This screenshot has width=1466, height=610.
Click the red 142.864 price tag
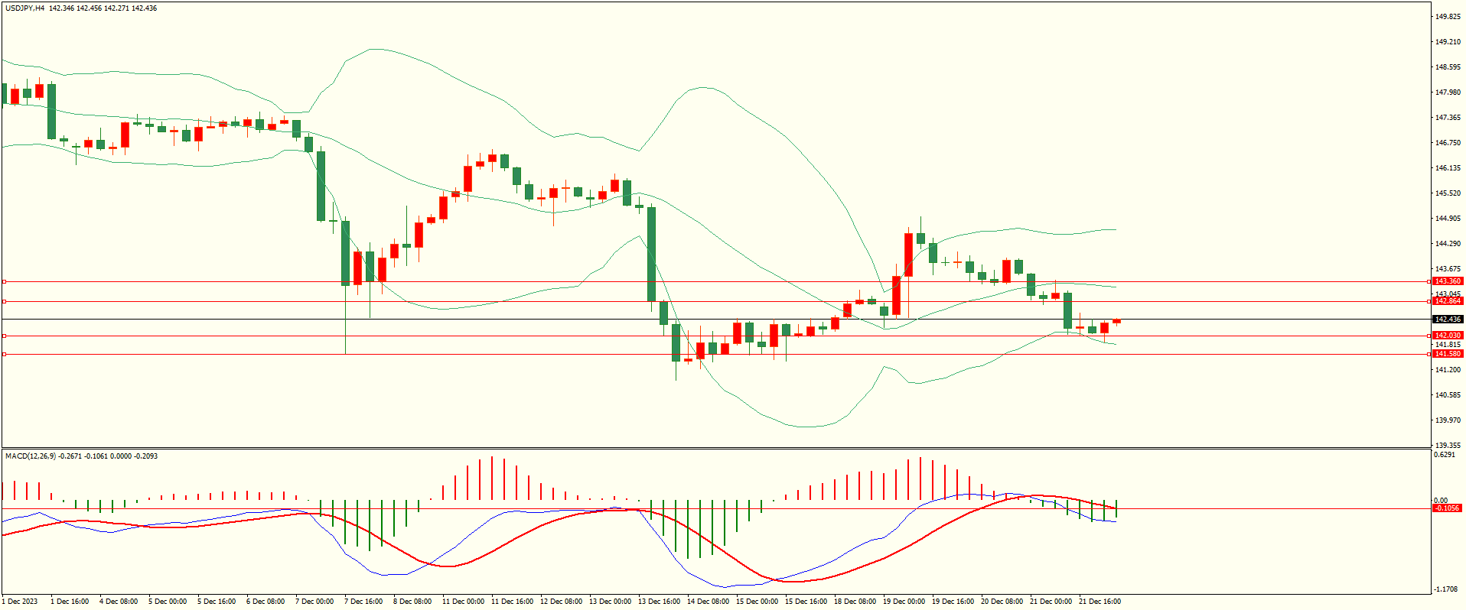click(1448, 301)
